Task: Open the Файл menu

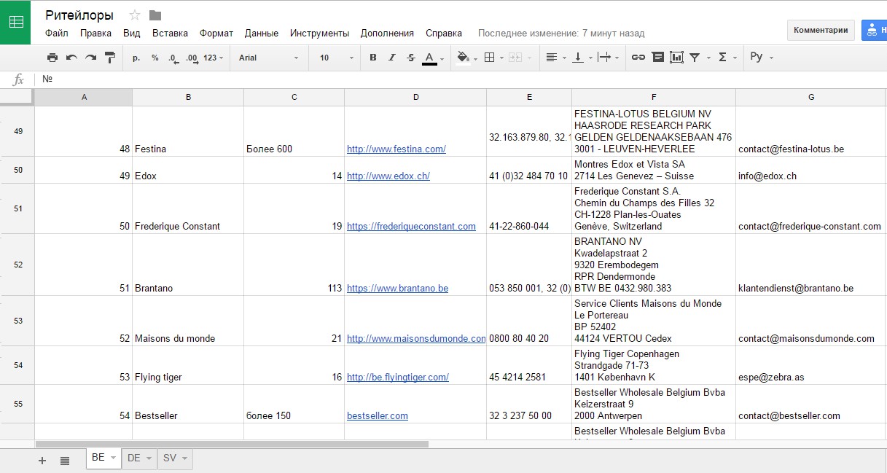Action: [x=57, y=33]
